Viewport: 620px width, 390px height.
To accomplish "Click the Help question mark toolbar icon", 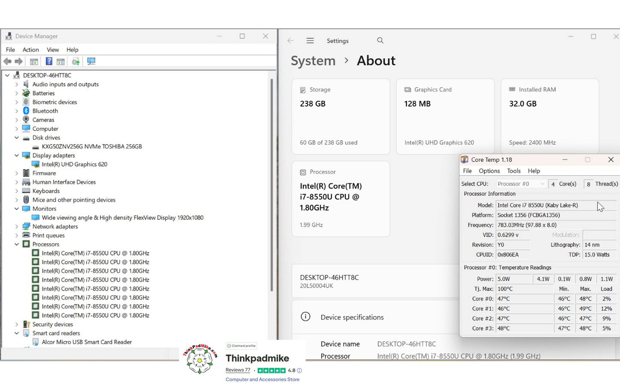I will 49,61.
